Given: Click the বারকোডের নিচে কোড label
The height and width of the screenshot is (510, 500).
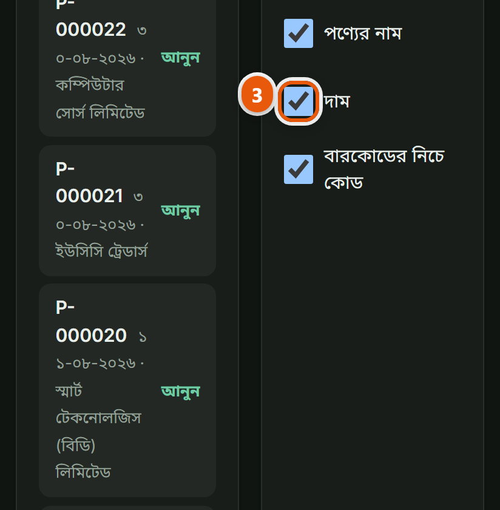Looking at the screenshot, I should point(384,169).
